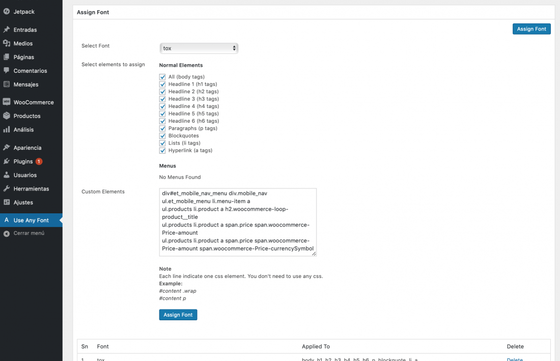Click Delete link for tox font row
This screenshot has width=560, height=361.
515,359
